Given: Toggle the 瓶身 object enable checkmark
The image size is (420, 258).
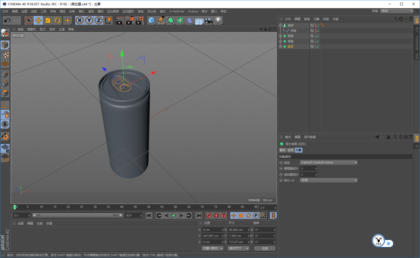Looking at the screenshot, I should (x=318, y=36).
